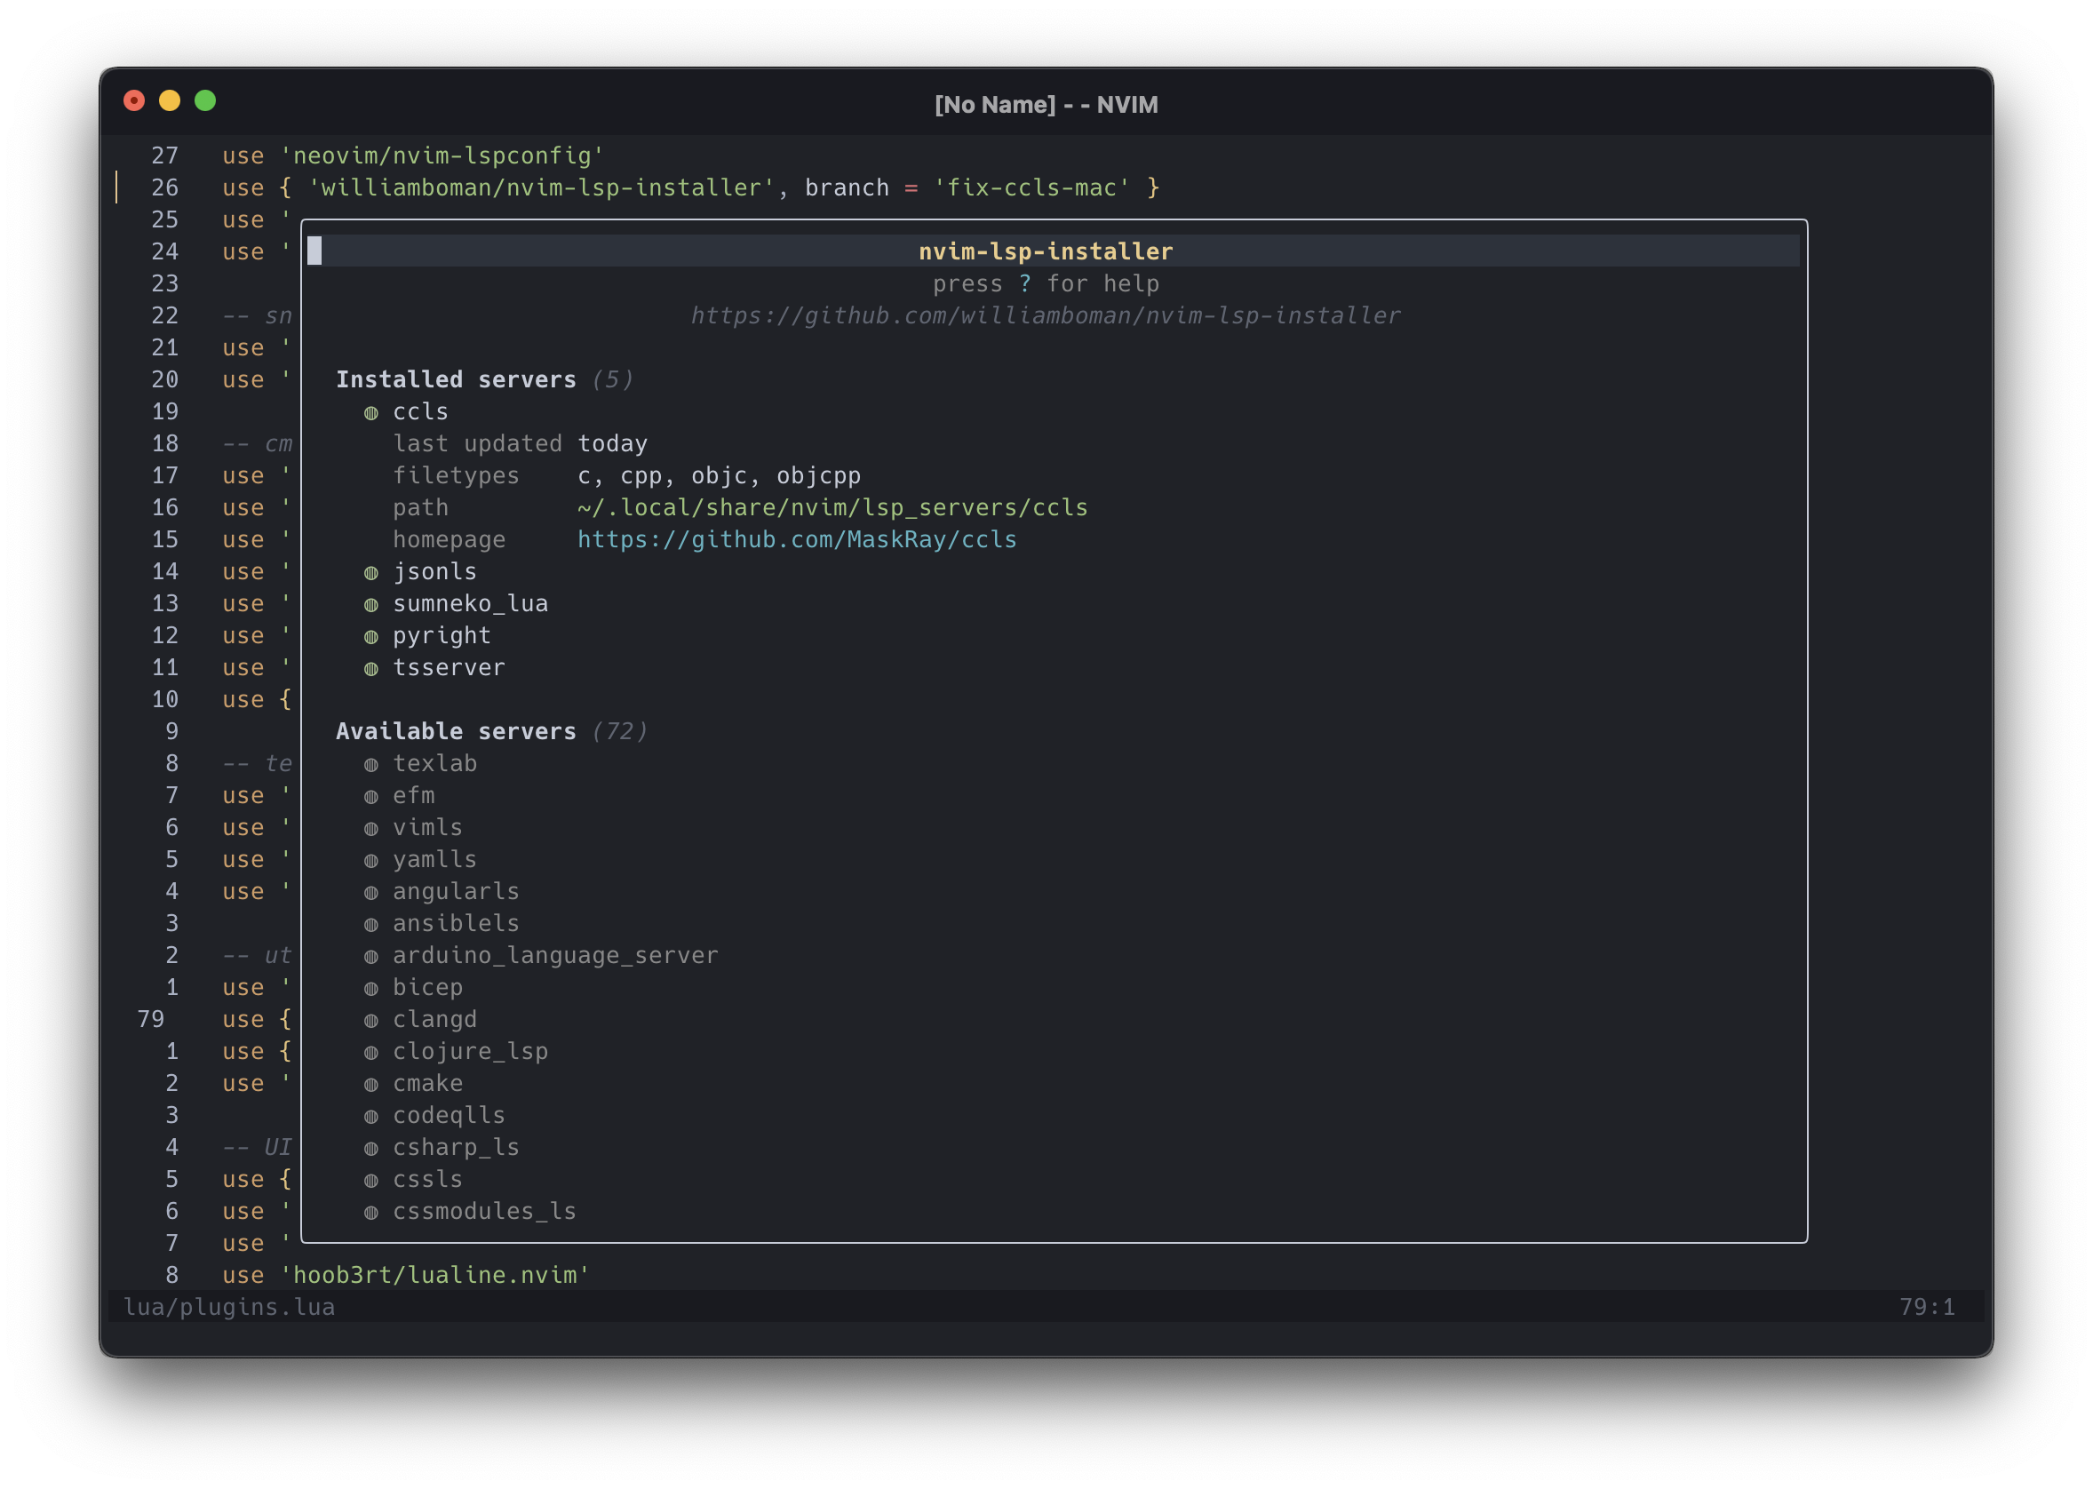Screen dimensions: 2093x1489
Task: Click the csharp_ls server status icon
Action: (x=370, y=1146)
